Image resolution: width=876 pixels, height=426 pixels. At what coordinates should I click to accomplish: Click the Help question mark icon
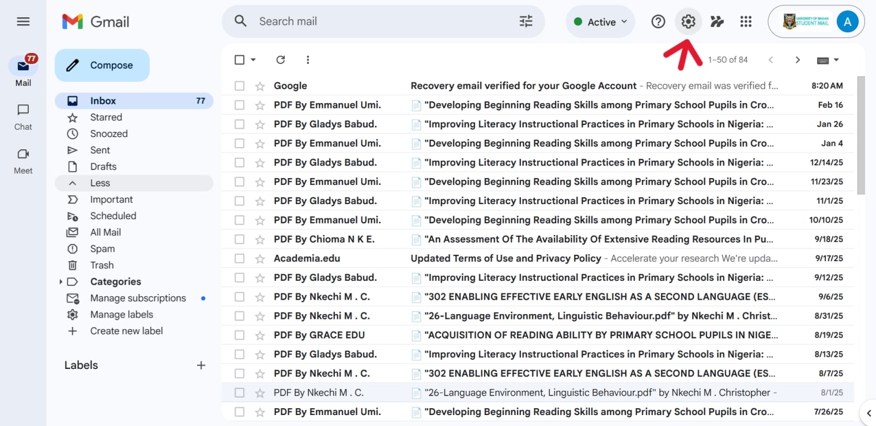[x=658, y=21]
